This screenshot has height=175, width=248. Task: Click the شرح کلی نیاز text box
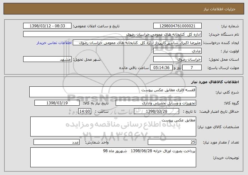pyautogui.click(x=113, y=92)
